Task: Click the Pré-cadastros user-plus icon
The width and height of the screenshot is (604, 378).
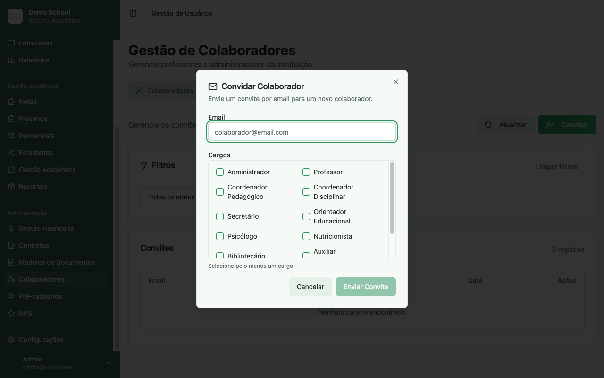Action: (x=11, y=296)
